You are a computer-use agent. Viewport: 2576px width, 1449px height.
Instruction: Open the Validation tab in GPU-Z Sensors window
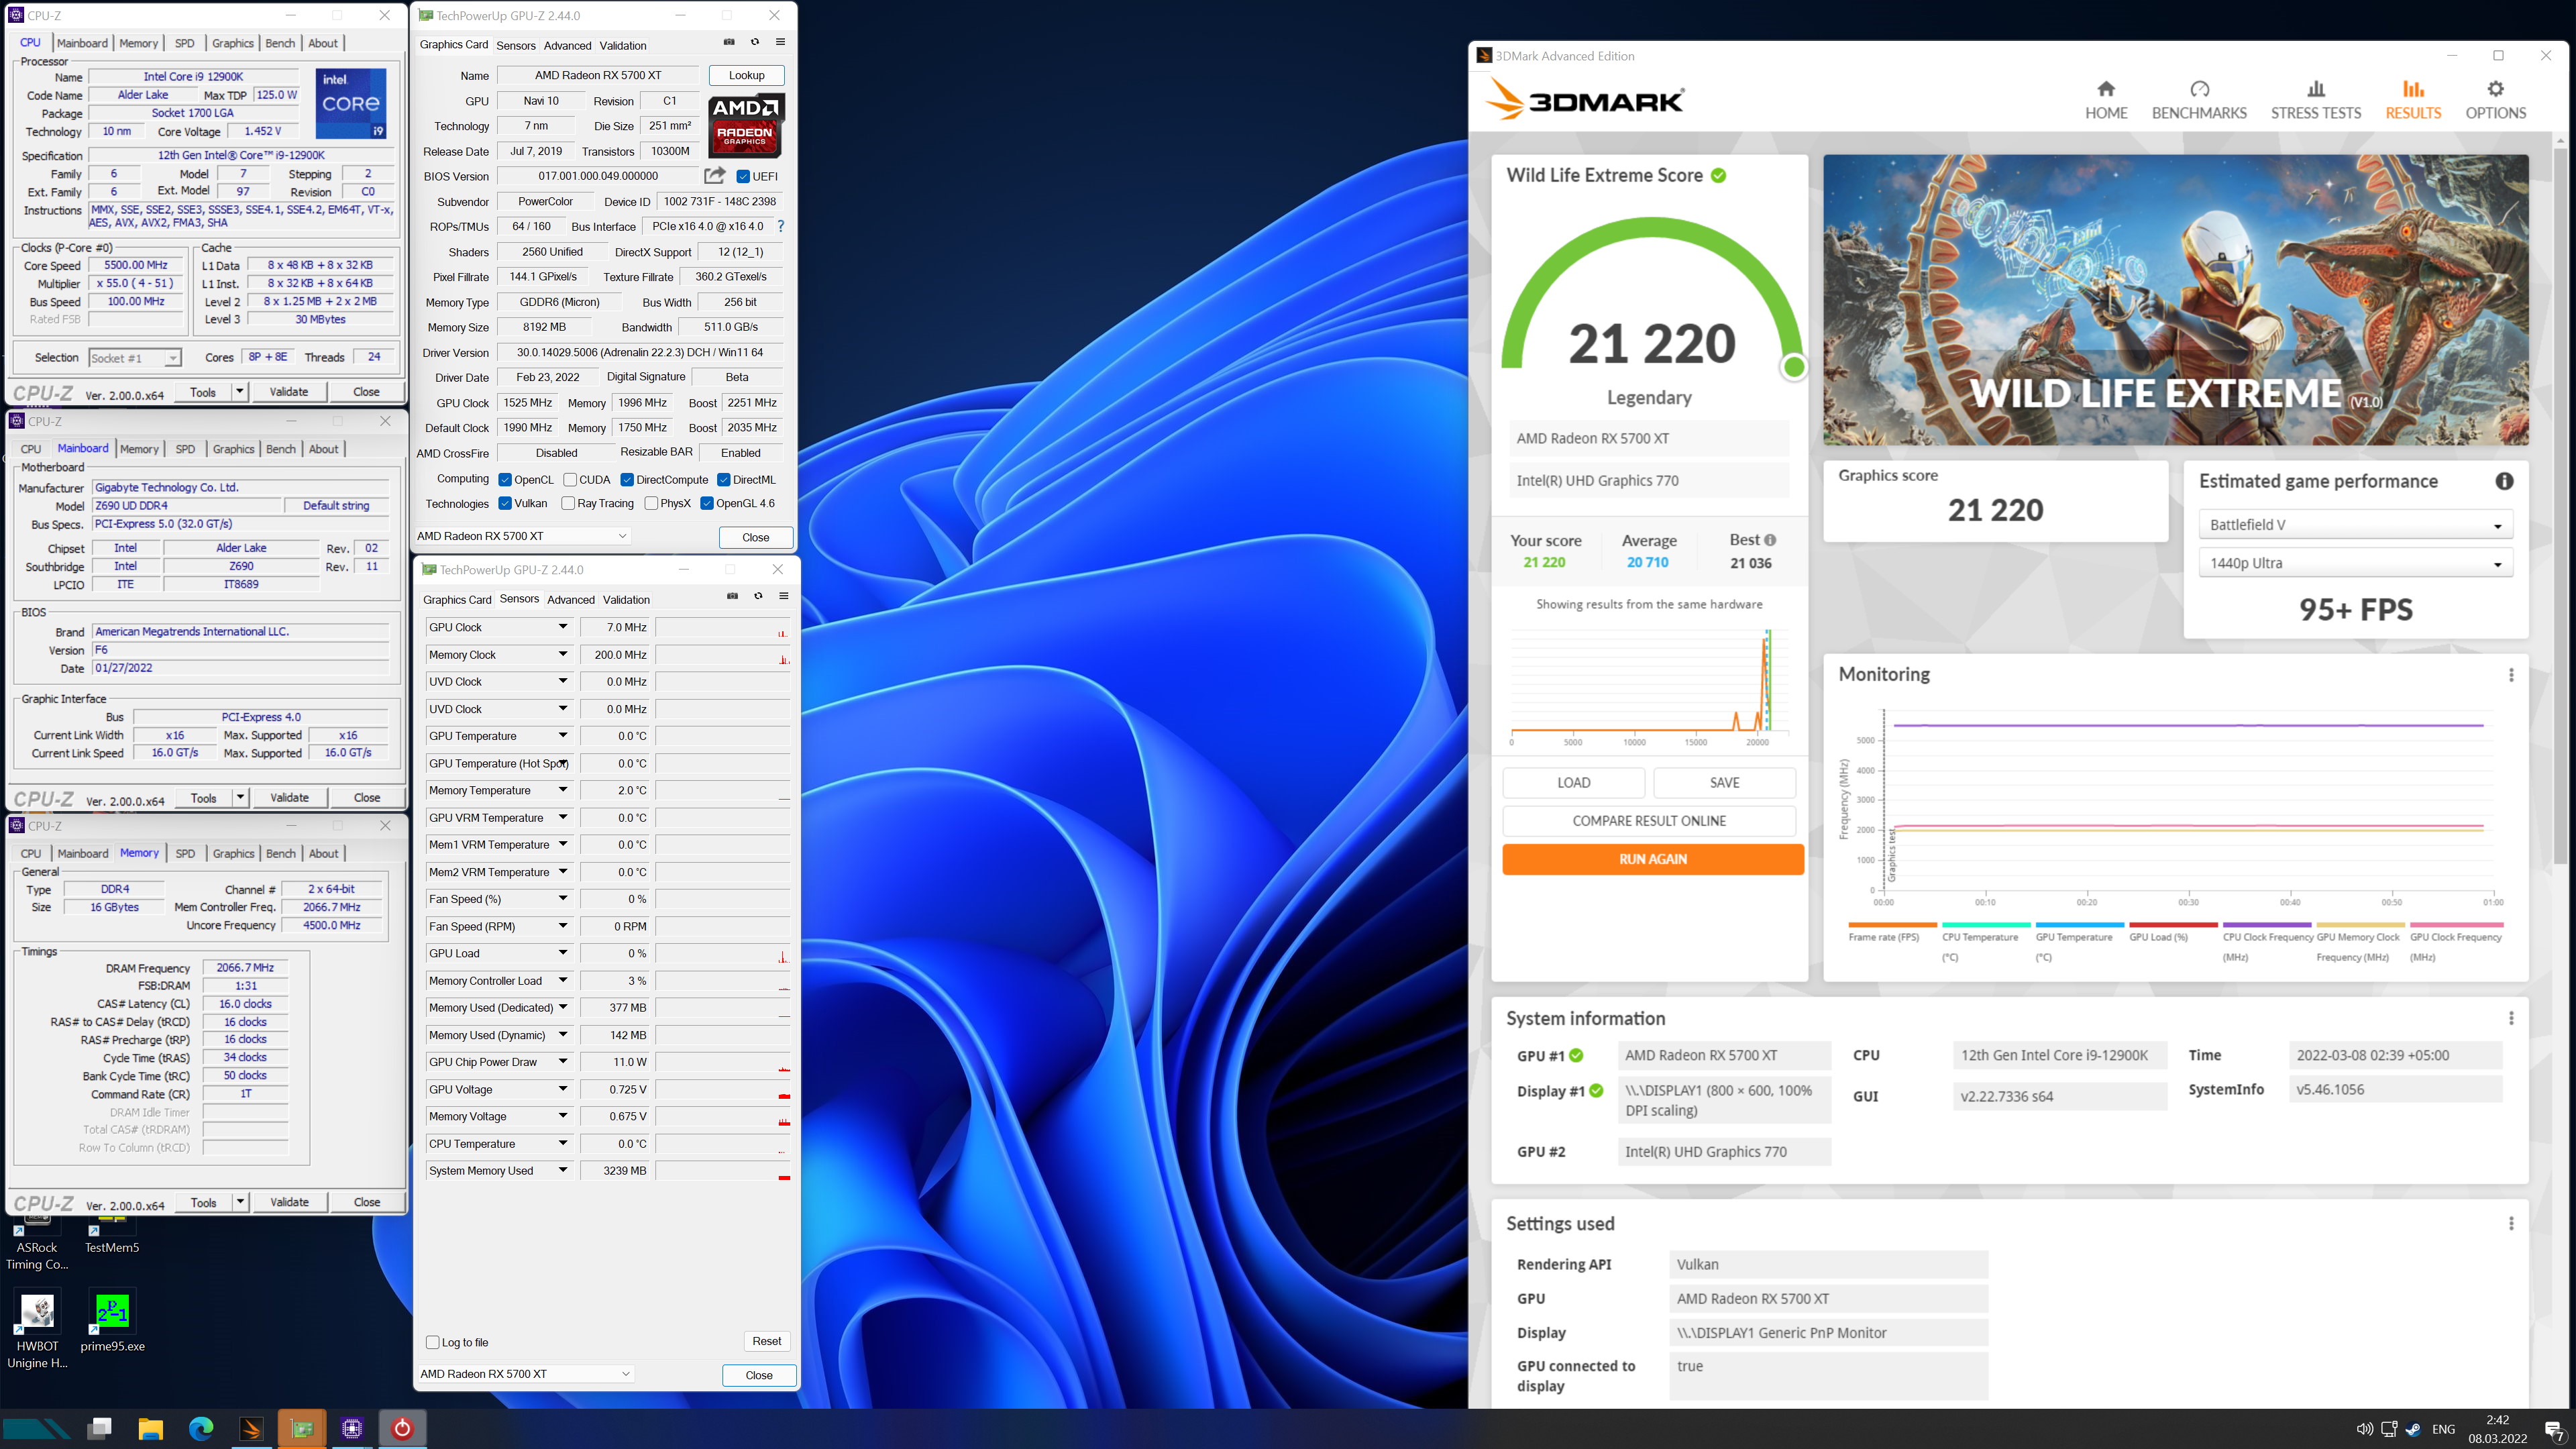(x=626, y=600)
